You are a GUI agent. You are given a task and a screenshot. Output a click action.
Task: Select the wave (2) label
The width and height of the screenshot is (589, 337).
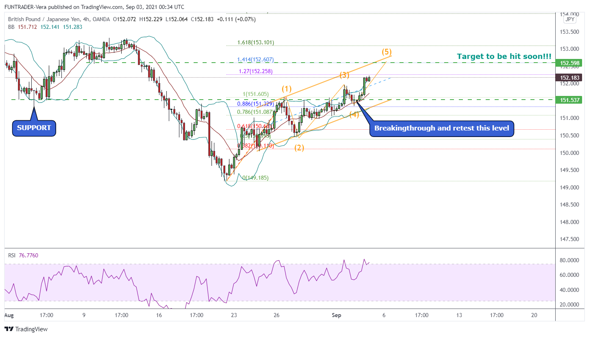(x=299, y=148)
